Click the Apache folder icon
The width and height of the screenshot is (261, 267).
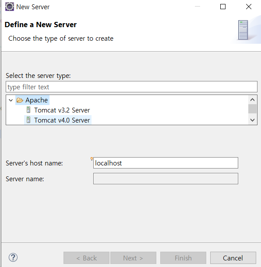coord(20,100)
